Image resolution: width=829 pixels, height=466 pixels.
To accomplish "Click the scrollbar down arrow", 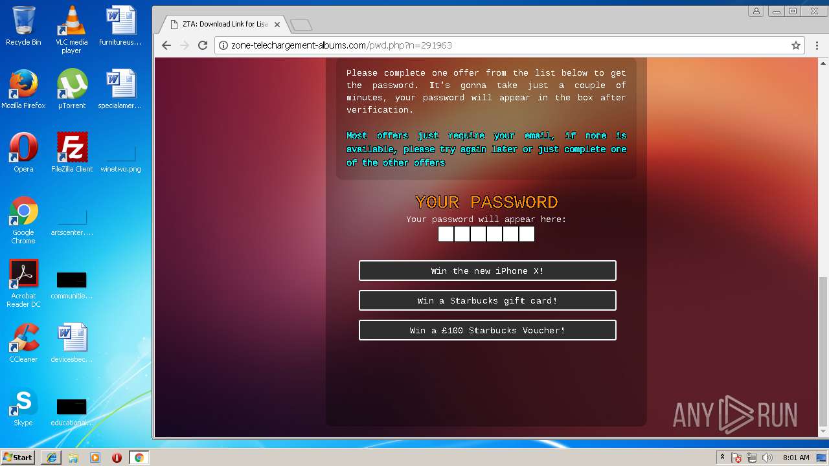I will point(823,432).
